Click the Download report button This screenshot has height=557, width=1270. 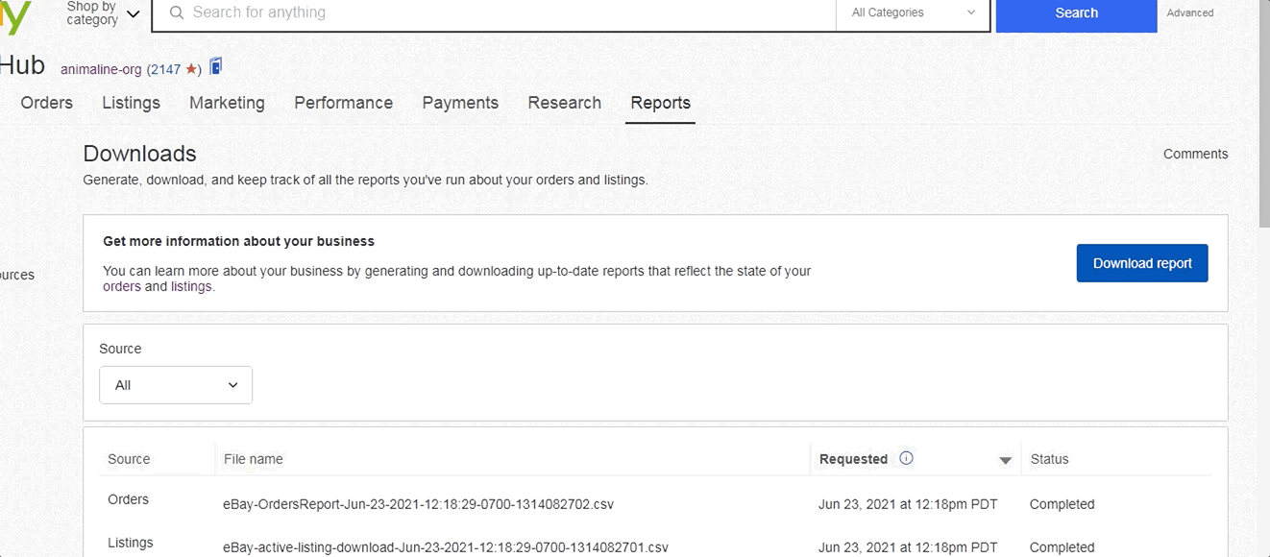[1142, 263]
